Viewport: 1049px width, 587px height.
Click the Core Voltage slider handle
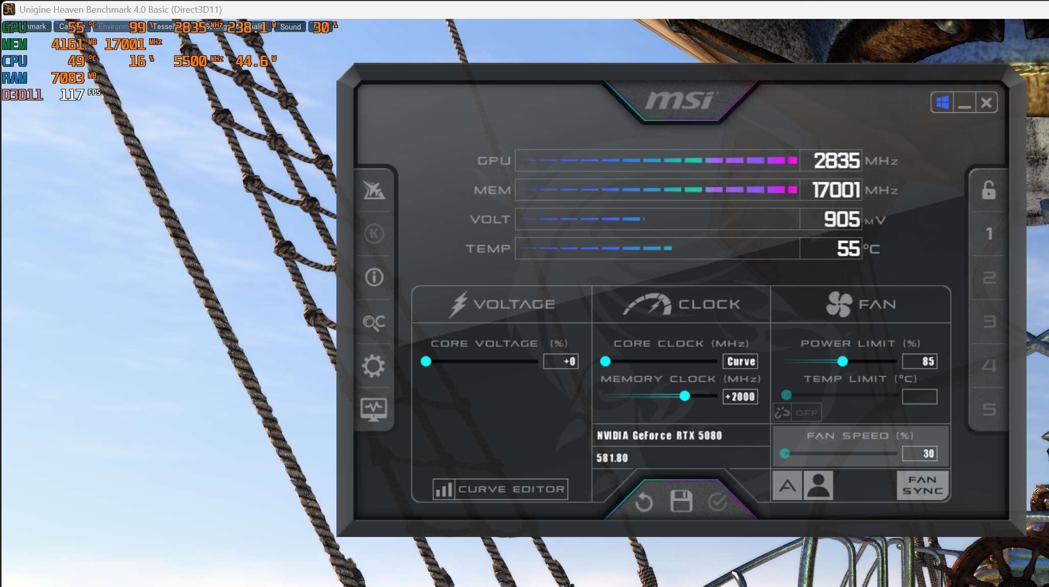point(426,361)
